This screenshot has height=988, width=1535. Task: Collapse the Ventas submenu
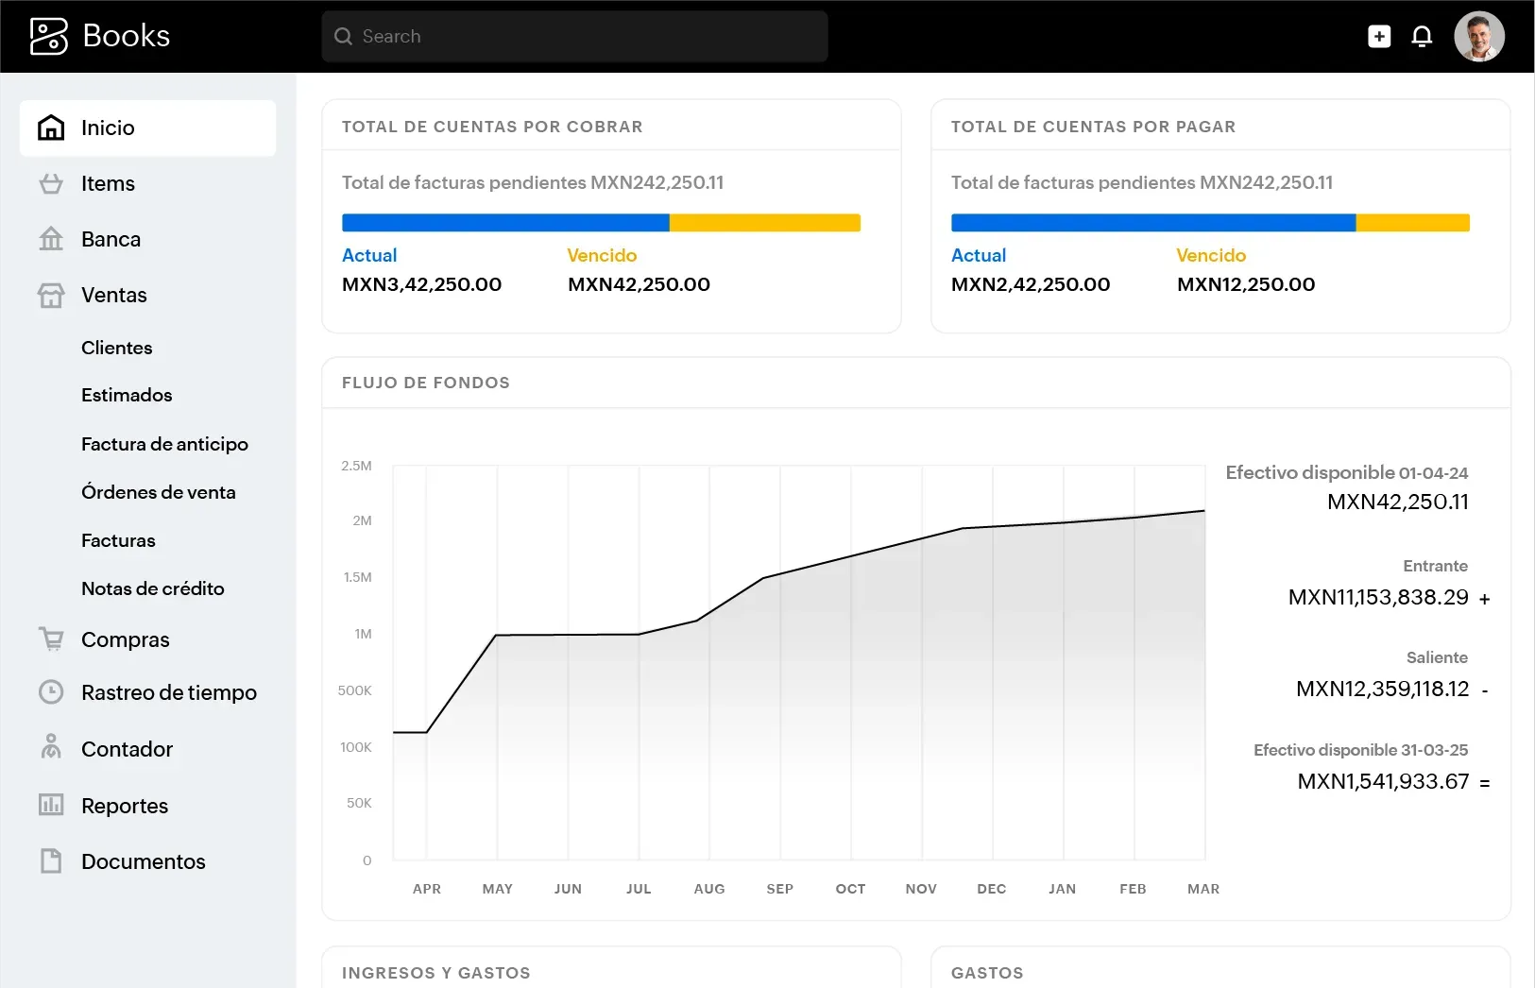[x=113, y=295]
